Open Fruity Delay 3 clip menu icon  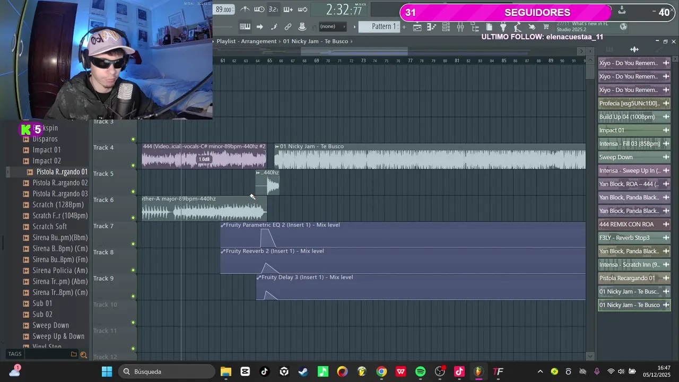coord(259,277)
